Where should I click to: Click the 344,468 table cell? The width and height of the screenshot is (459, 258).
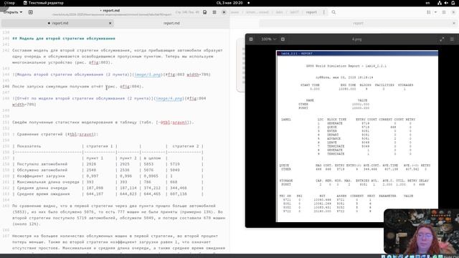click(179, 188)
